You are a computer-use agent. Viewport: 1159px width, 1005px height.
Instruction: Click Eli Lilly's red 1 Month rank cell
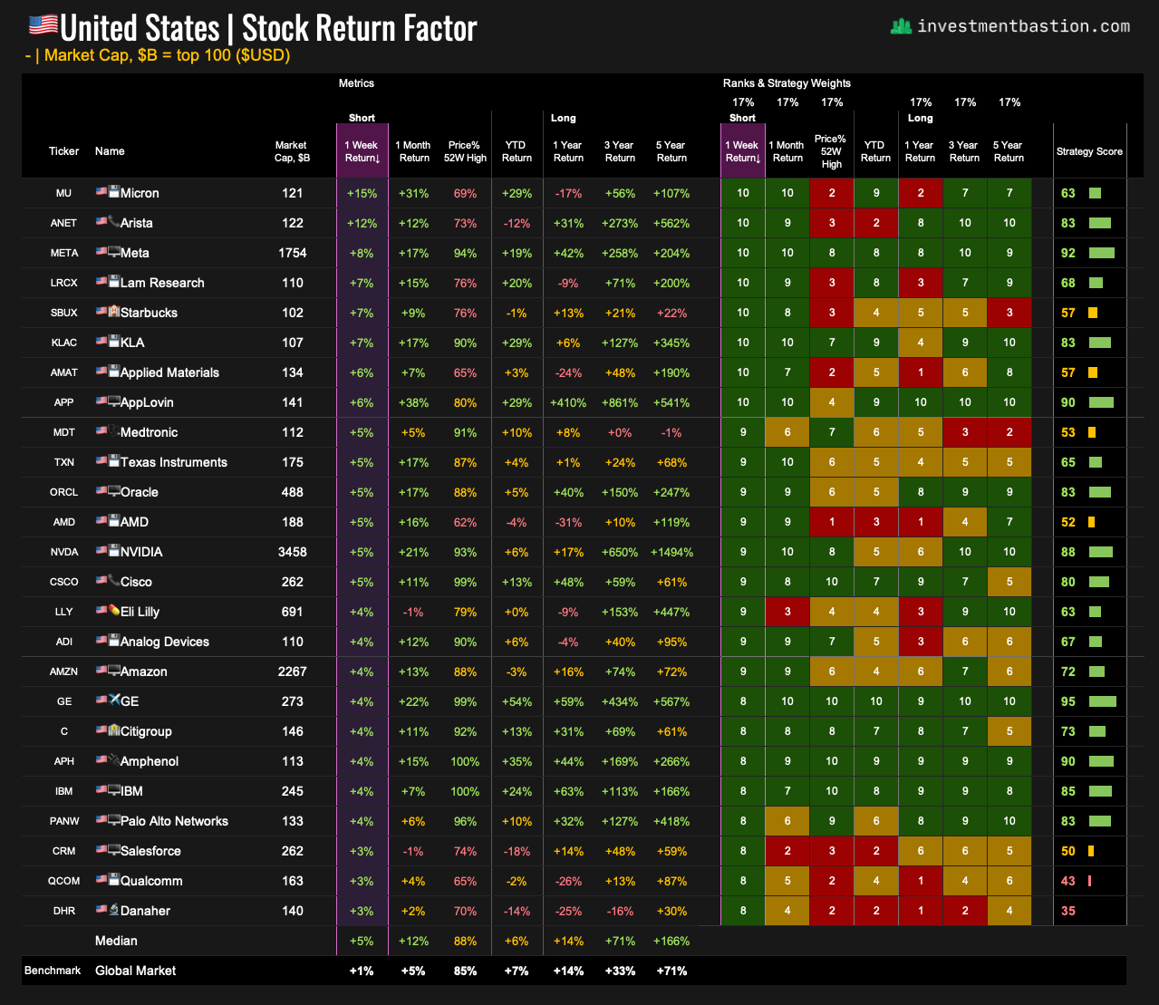787,612
